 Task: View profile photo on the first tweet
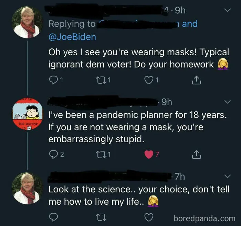tap(27, 22)
